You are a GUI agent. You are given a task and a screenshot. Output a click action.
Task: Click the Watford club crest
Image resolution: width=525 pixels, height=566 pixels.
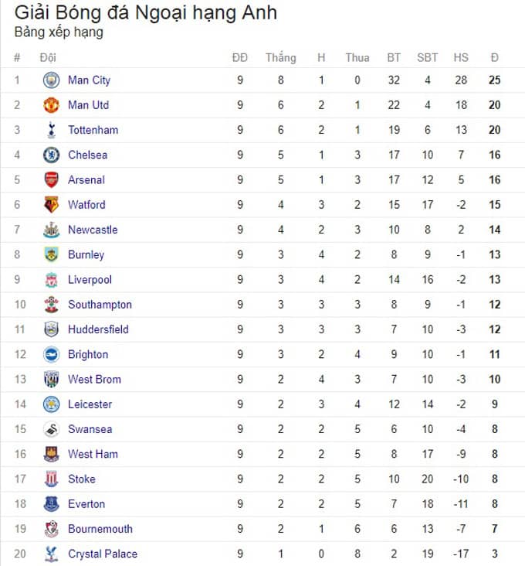[51, 205]
